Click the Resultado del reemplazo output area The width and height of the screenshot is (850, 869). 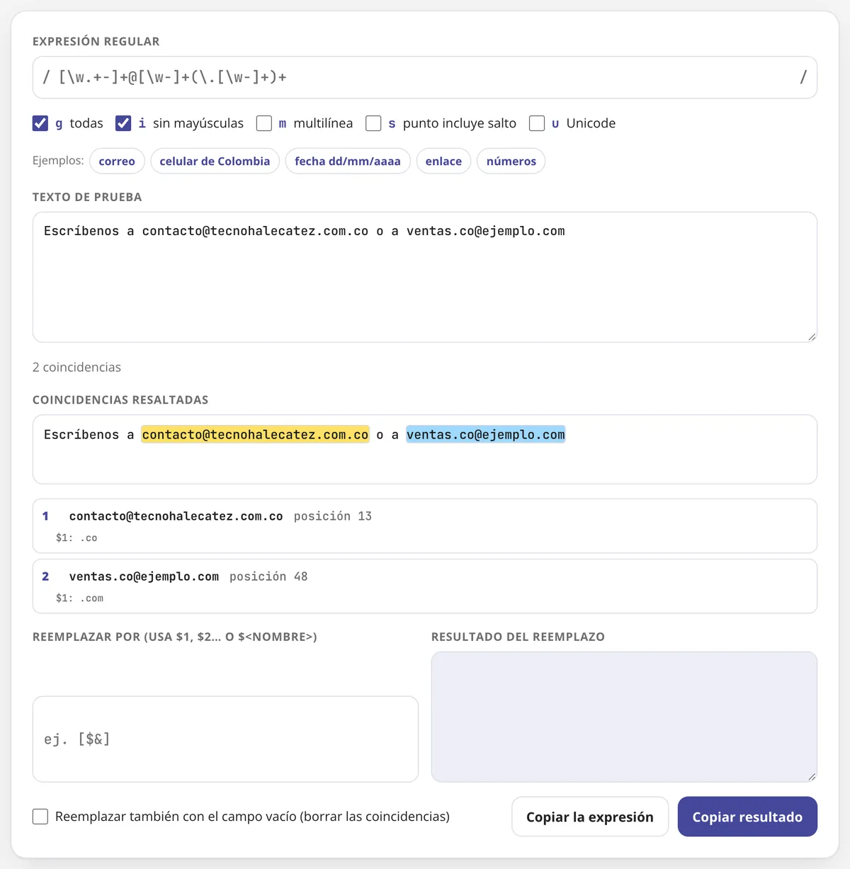(x=624, y=717)
